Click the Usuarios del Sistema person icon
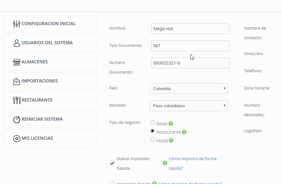The height and width of the screenshot is (184, 282). pos(17,43)
